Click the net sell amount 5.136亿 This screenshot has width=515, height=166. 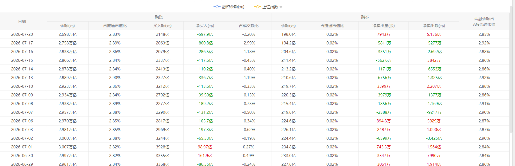(434, 34)
